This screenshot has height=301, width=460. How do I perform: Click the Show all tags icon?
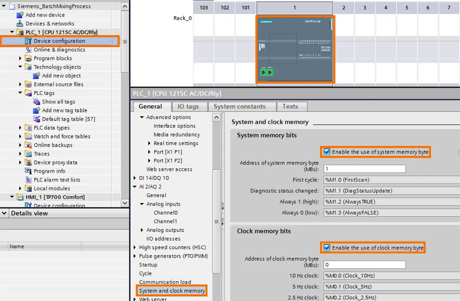pos(36,102)
